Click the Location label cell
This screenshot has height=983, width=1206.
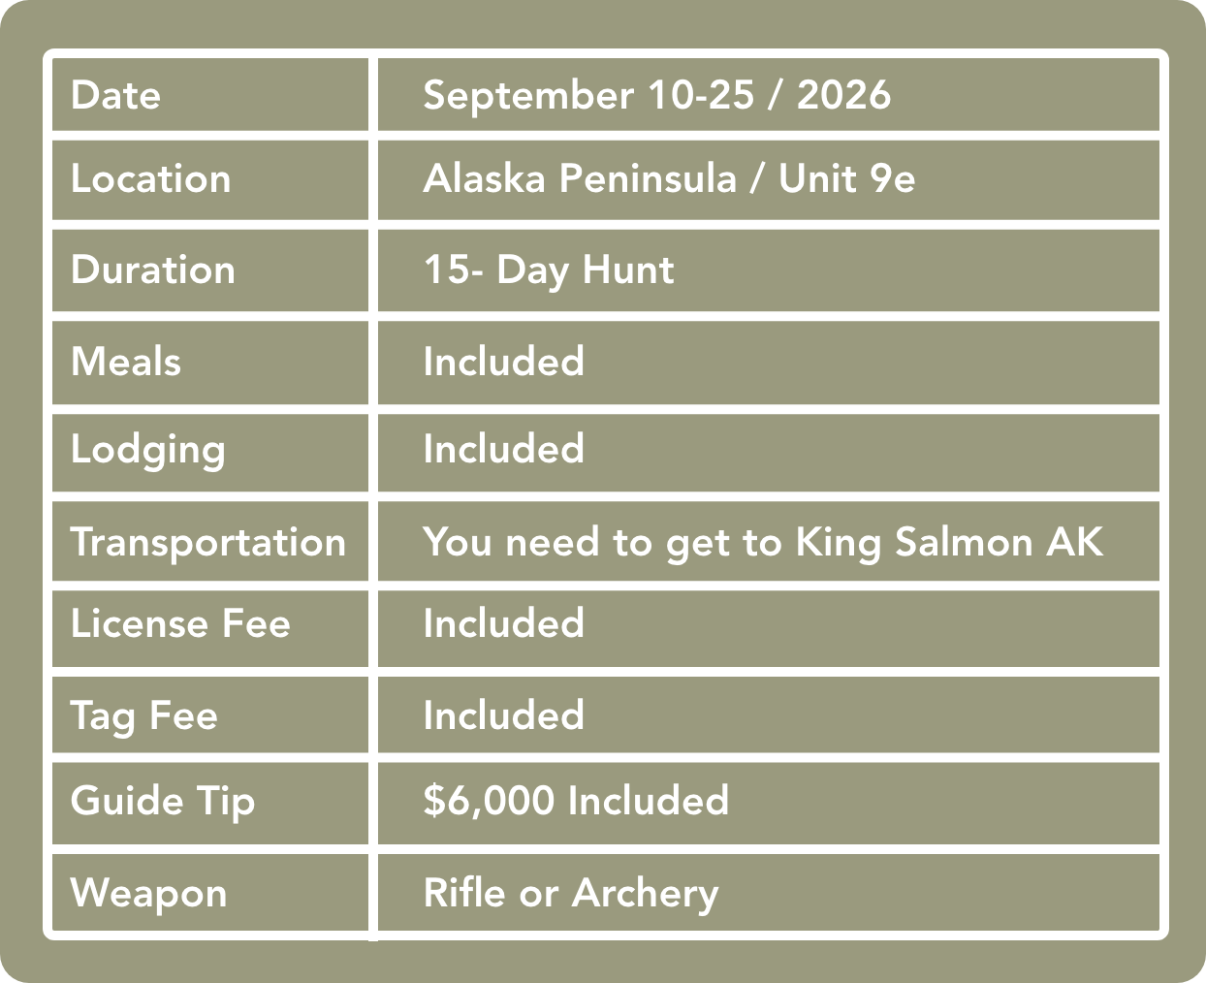(150, 179)
